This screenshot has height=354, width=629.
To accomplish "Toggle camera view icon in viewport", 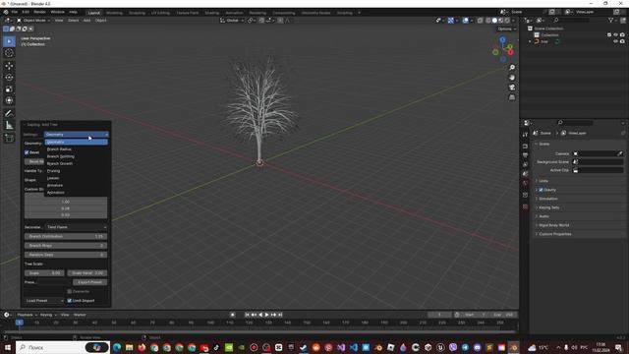I will [512, 88].
